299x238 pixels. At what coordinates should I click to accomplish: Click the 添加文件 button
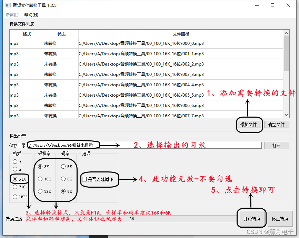point(248,125)
